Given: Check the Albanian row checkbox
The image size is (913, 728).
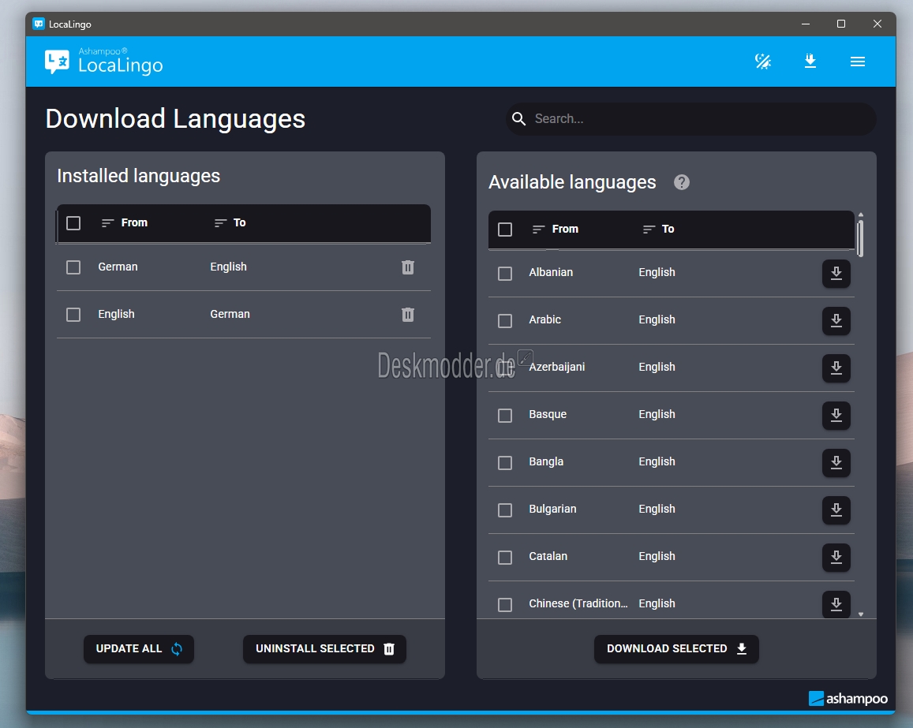Looking at the screenshot, I should (505, 274).
